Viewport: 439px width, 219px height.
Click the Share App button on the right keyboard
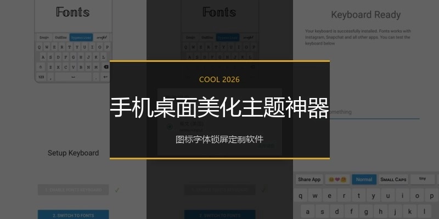pos(309,180)
